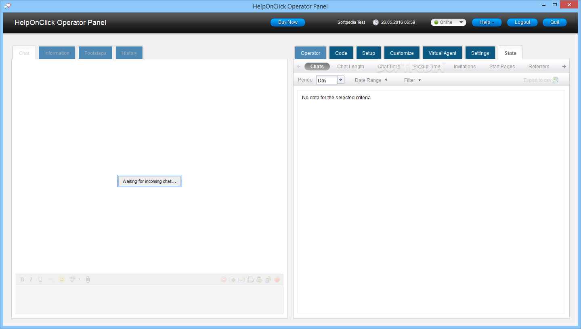Run the ABC spell check
Image resolution: width=581 pixels, height=329 pixels.
(x=72, y=279)
